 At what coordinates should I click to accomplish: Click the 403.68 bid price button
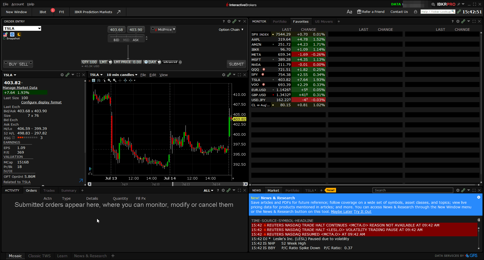click(x=116, y=30)
